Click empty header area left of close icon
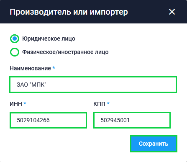The height and width of the screenshot is (162, 187). pos(148,12)
